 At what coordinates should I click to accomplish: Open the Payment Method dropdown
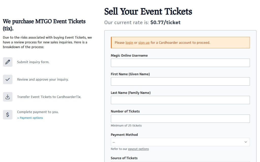pos(180,142)
